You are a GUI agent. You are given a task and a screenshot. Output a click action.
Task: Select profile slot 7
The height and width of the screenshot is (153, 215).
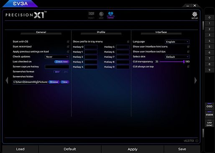tap(209, 59)
